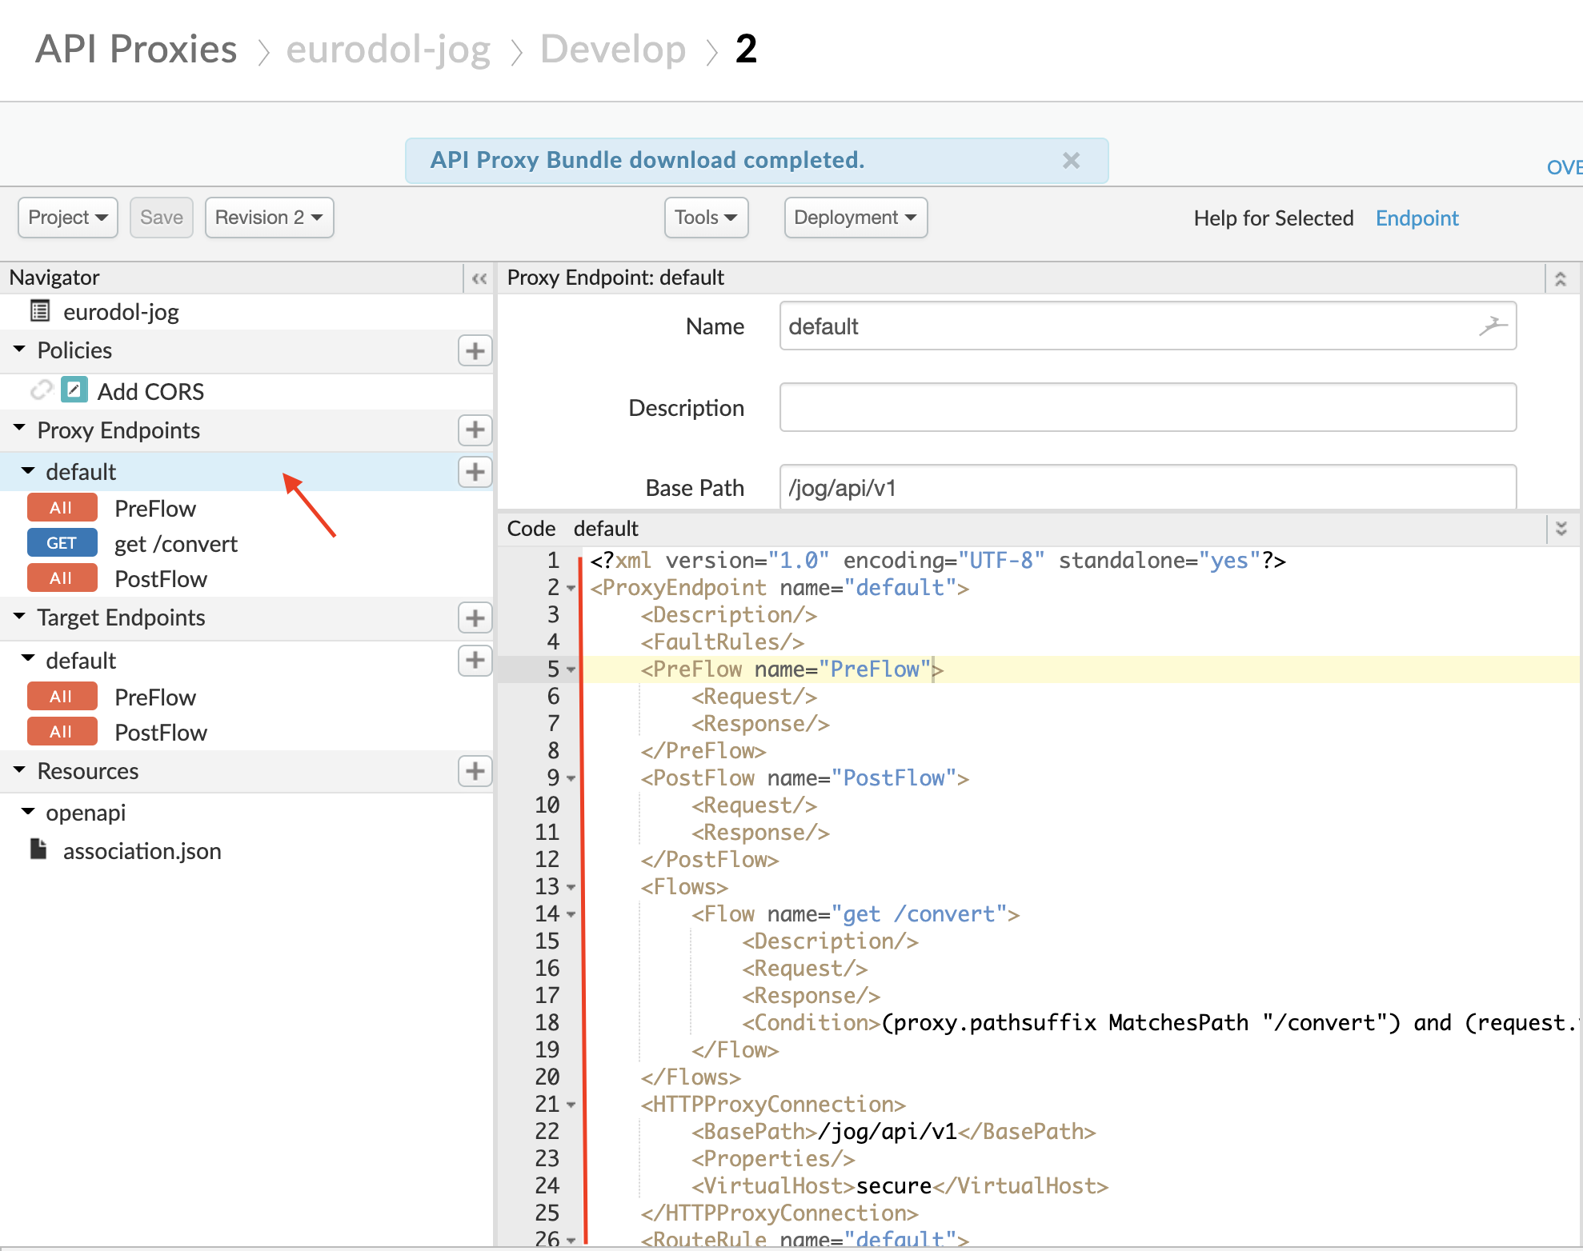
Task: Open association.json resource file
Action: pos(142,851)
